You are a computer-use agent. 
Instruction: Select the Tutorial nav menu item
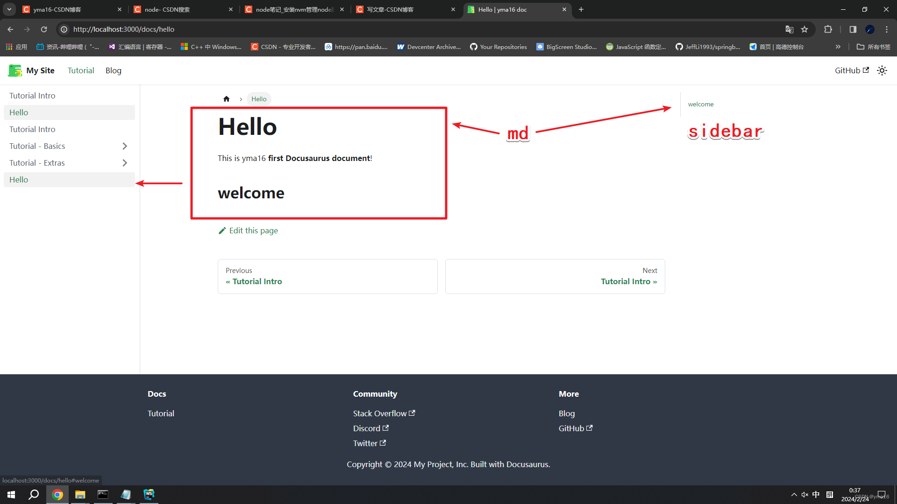coord(80,70)
